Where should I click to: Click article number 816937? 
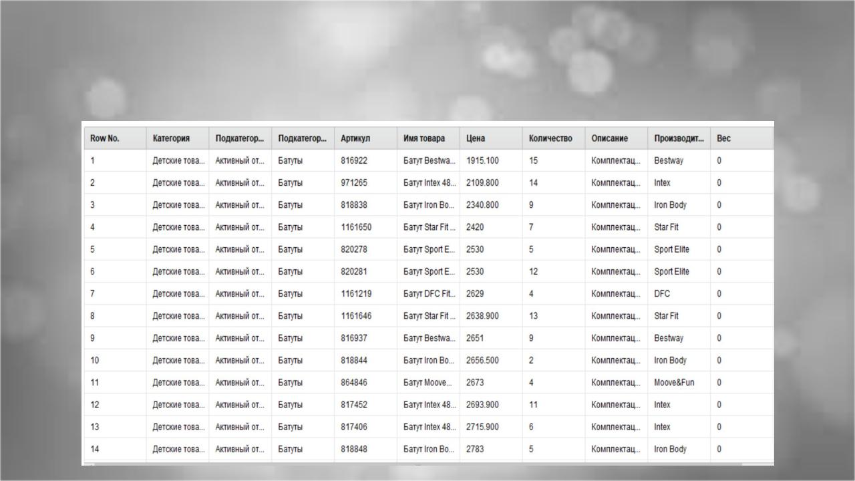click(x=354, y=338)
